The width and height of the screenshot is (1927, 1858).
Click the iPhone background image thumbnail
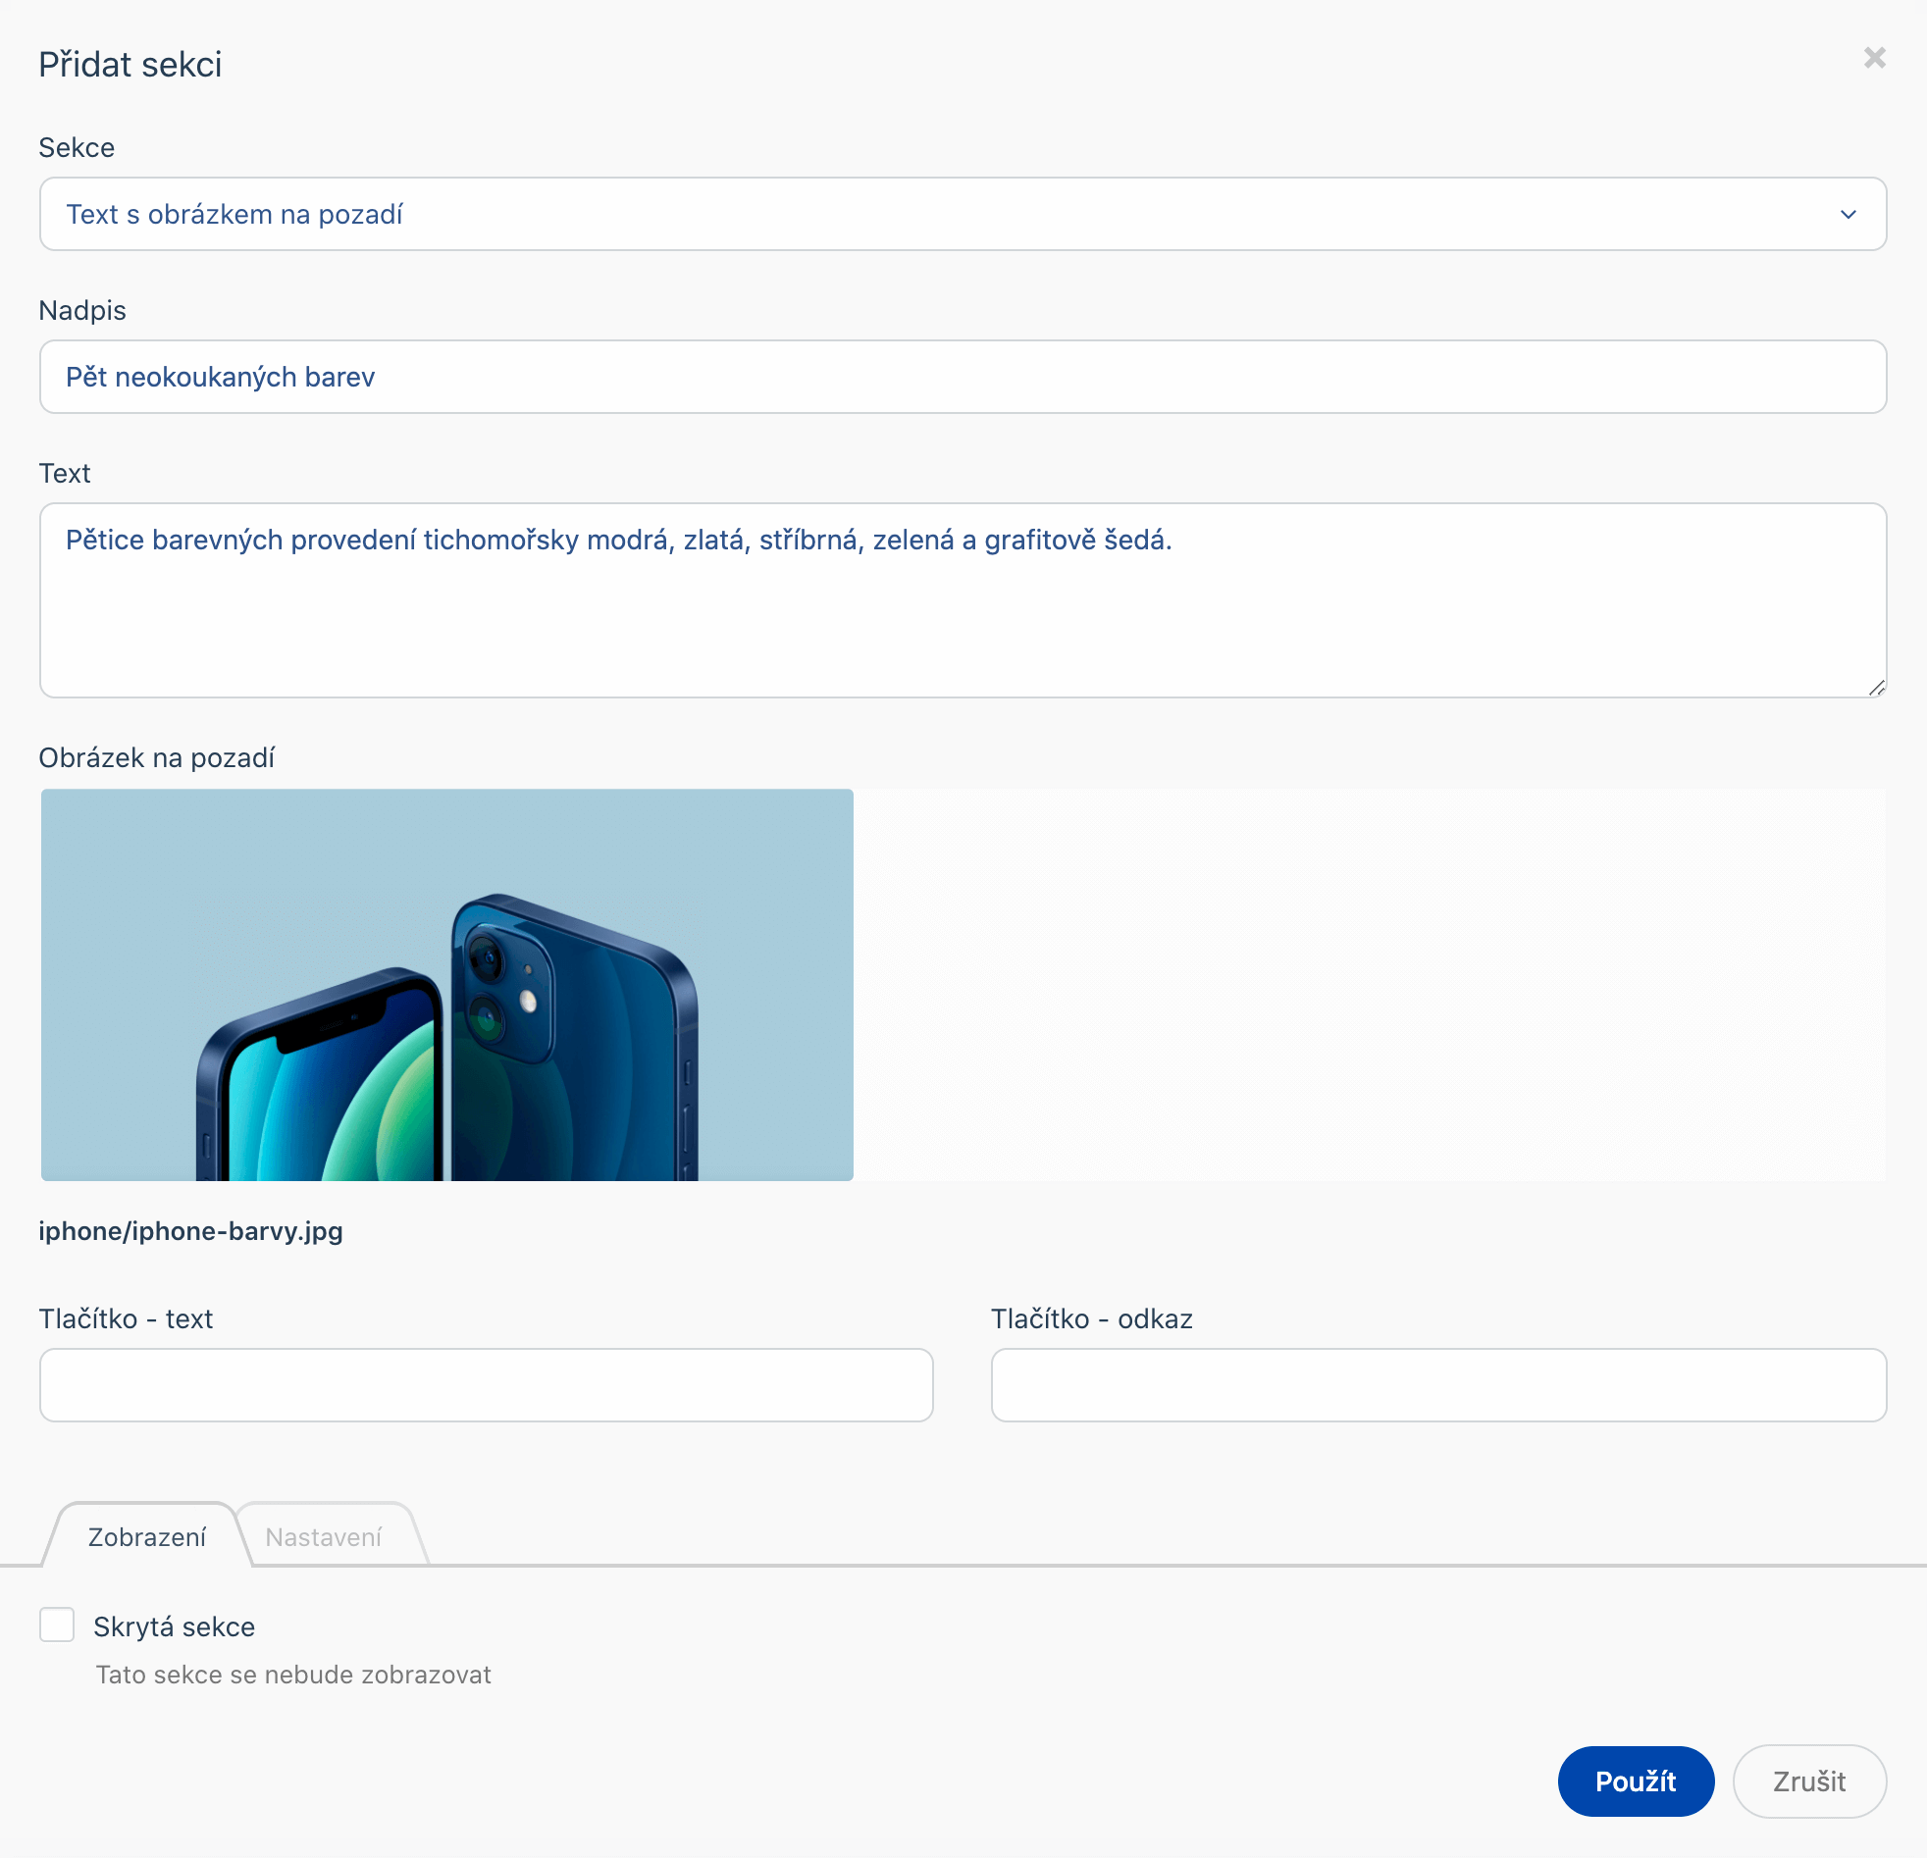[446, 984]
